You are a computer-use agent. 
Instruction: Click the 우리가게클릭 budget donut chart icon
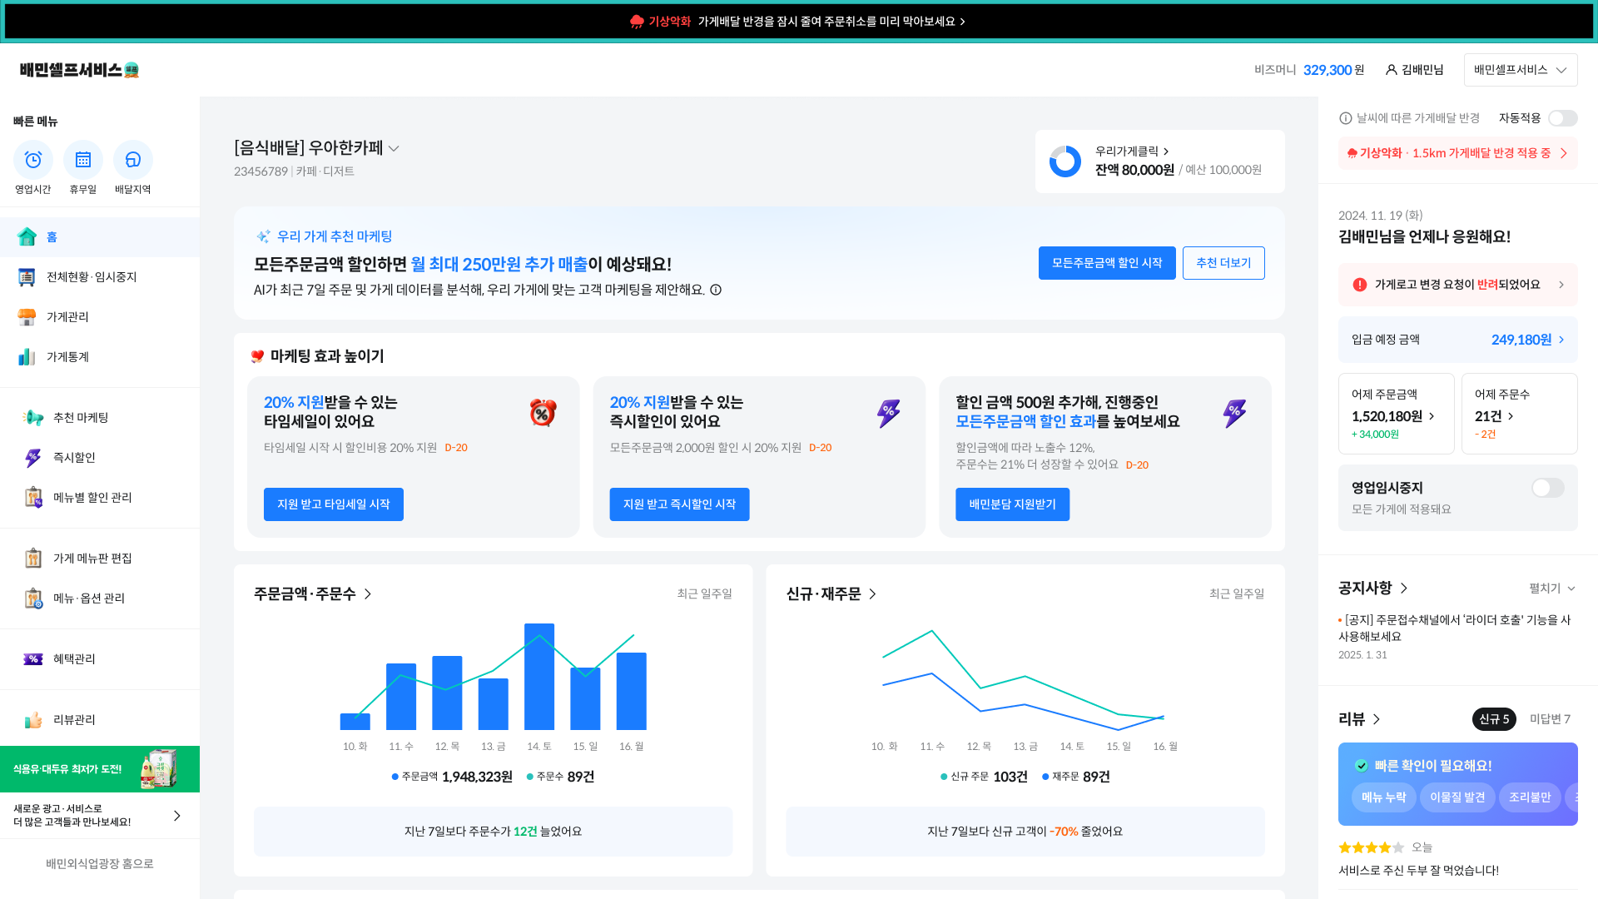1065,161
